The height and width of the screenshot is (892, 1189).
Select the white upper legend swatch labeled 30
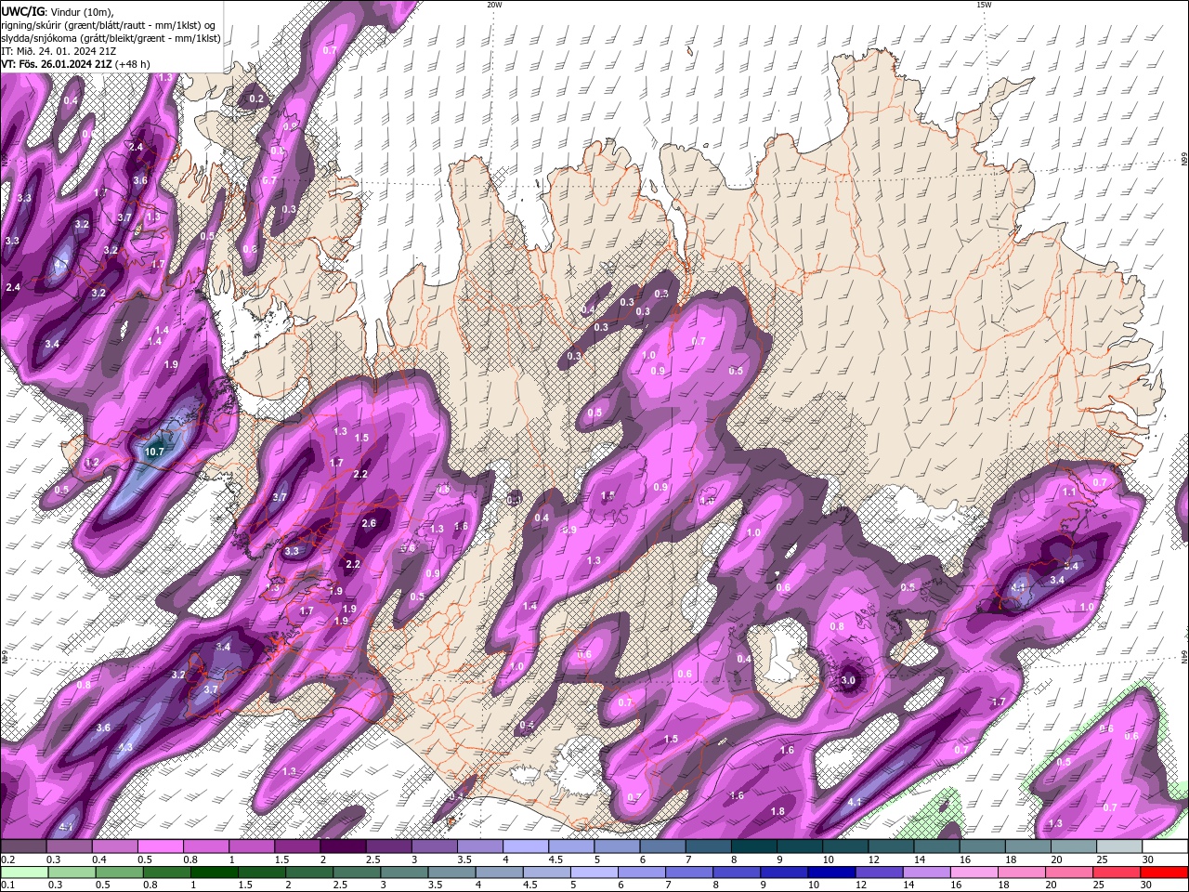coord(1166,846)
